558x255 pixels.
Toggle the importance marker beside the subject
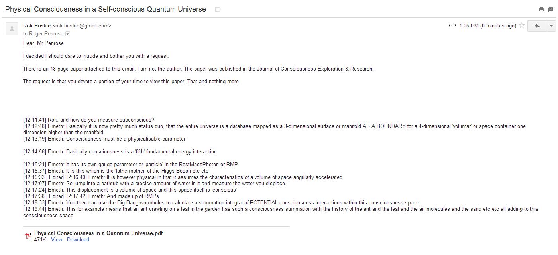click(218, 9)
